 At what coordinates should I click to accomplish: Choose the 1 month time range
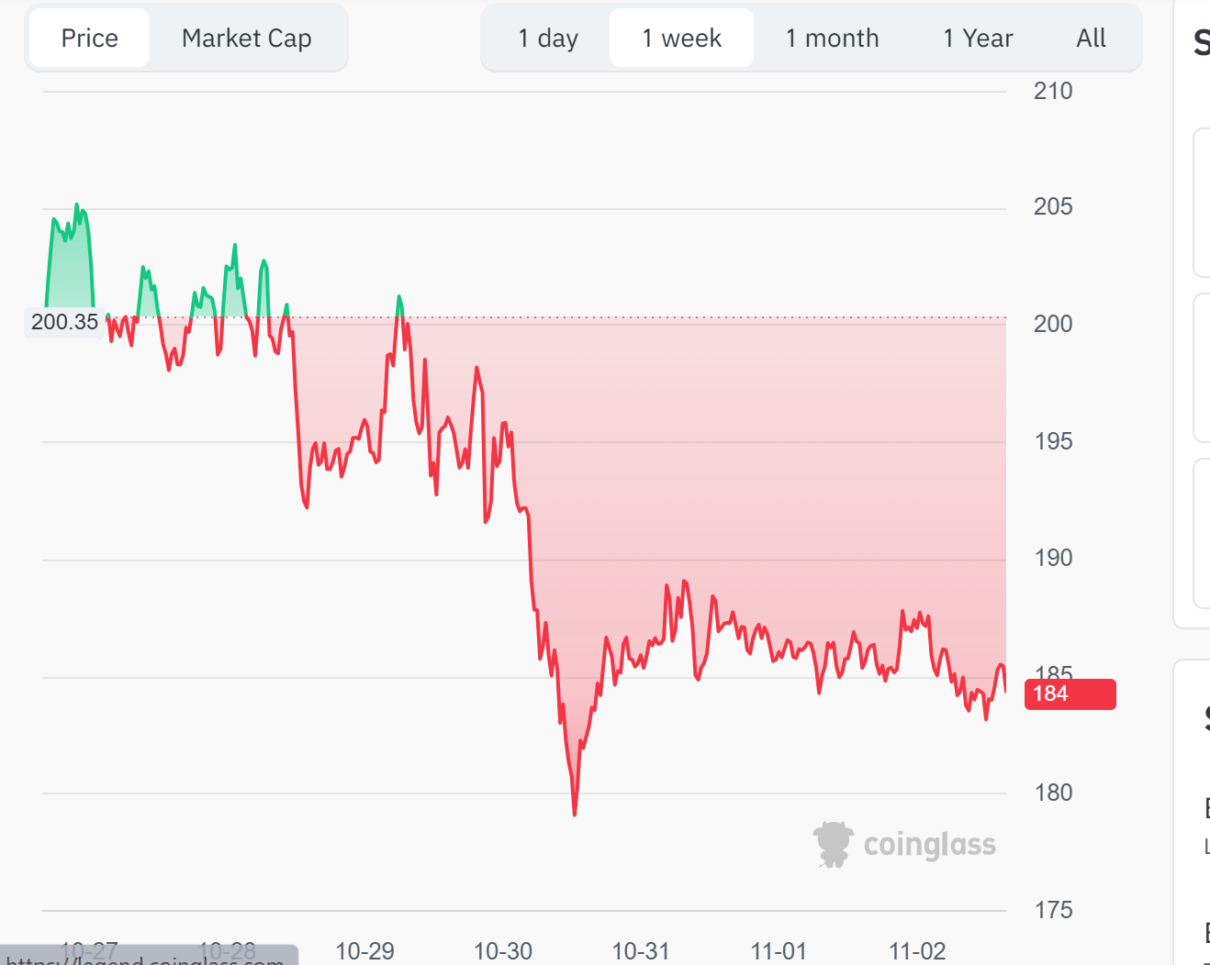[x=832, y=39]
